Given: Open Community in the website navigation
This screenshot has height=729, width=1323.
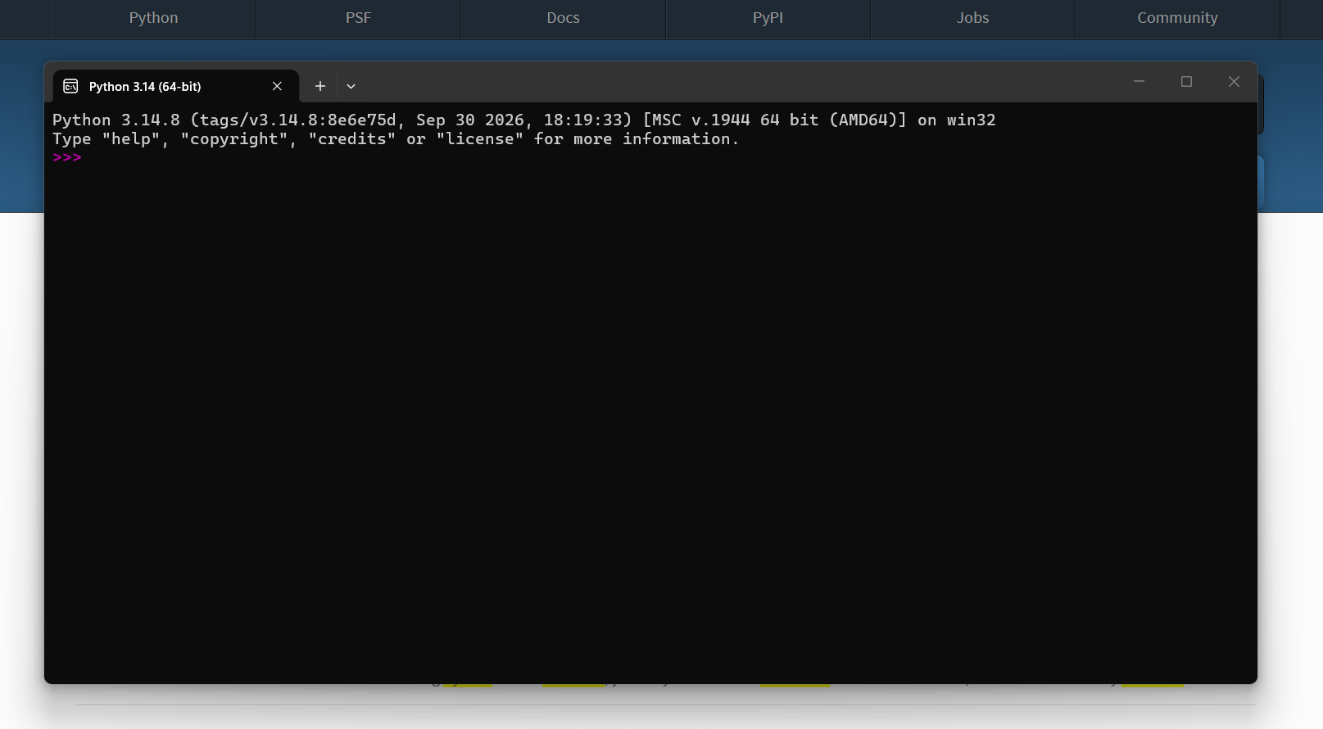Looking at the screenshot, I should pos(1177,18).
